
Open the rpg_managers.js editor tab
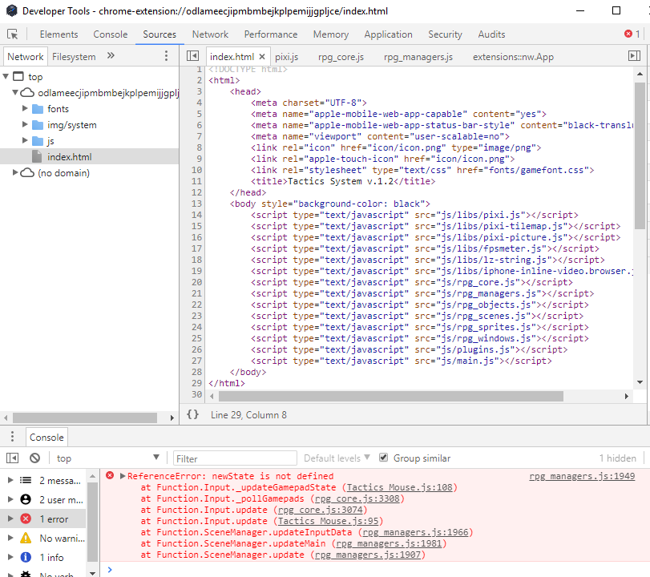(x=418, y=57)
